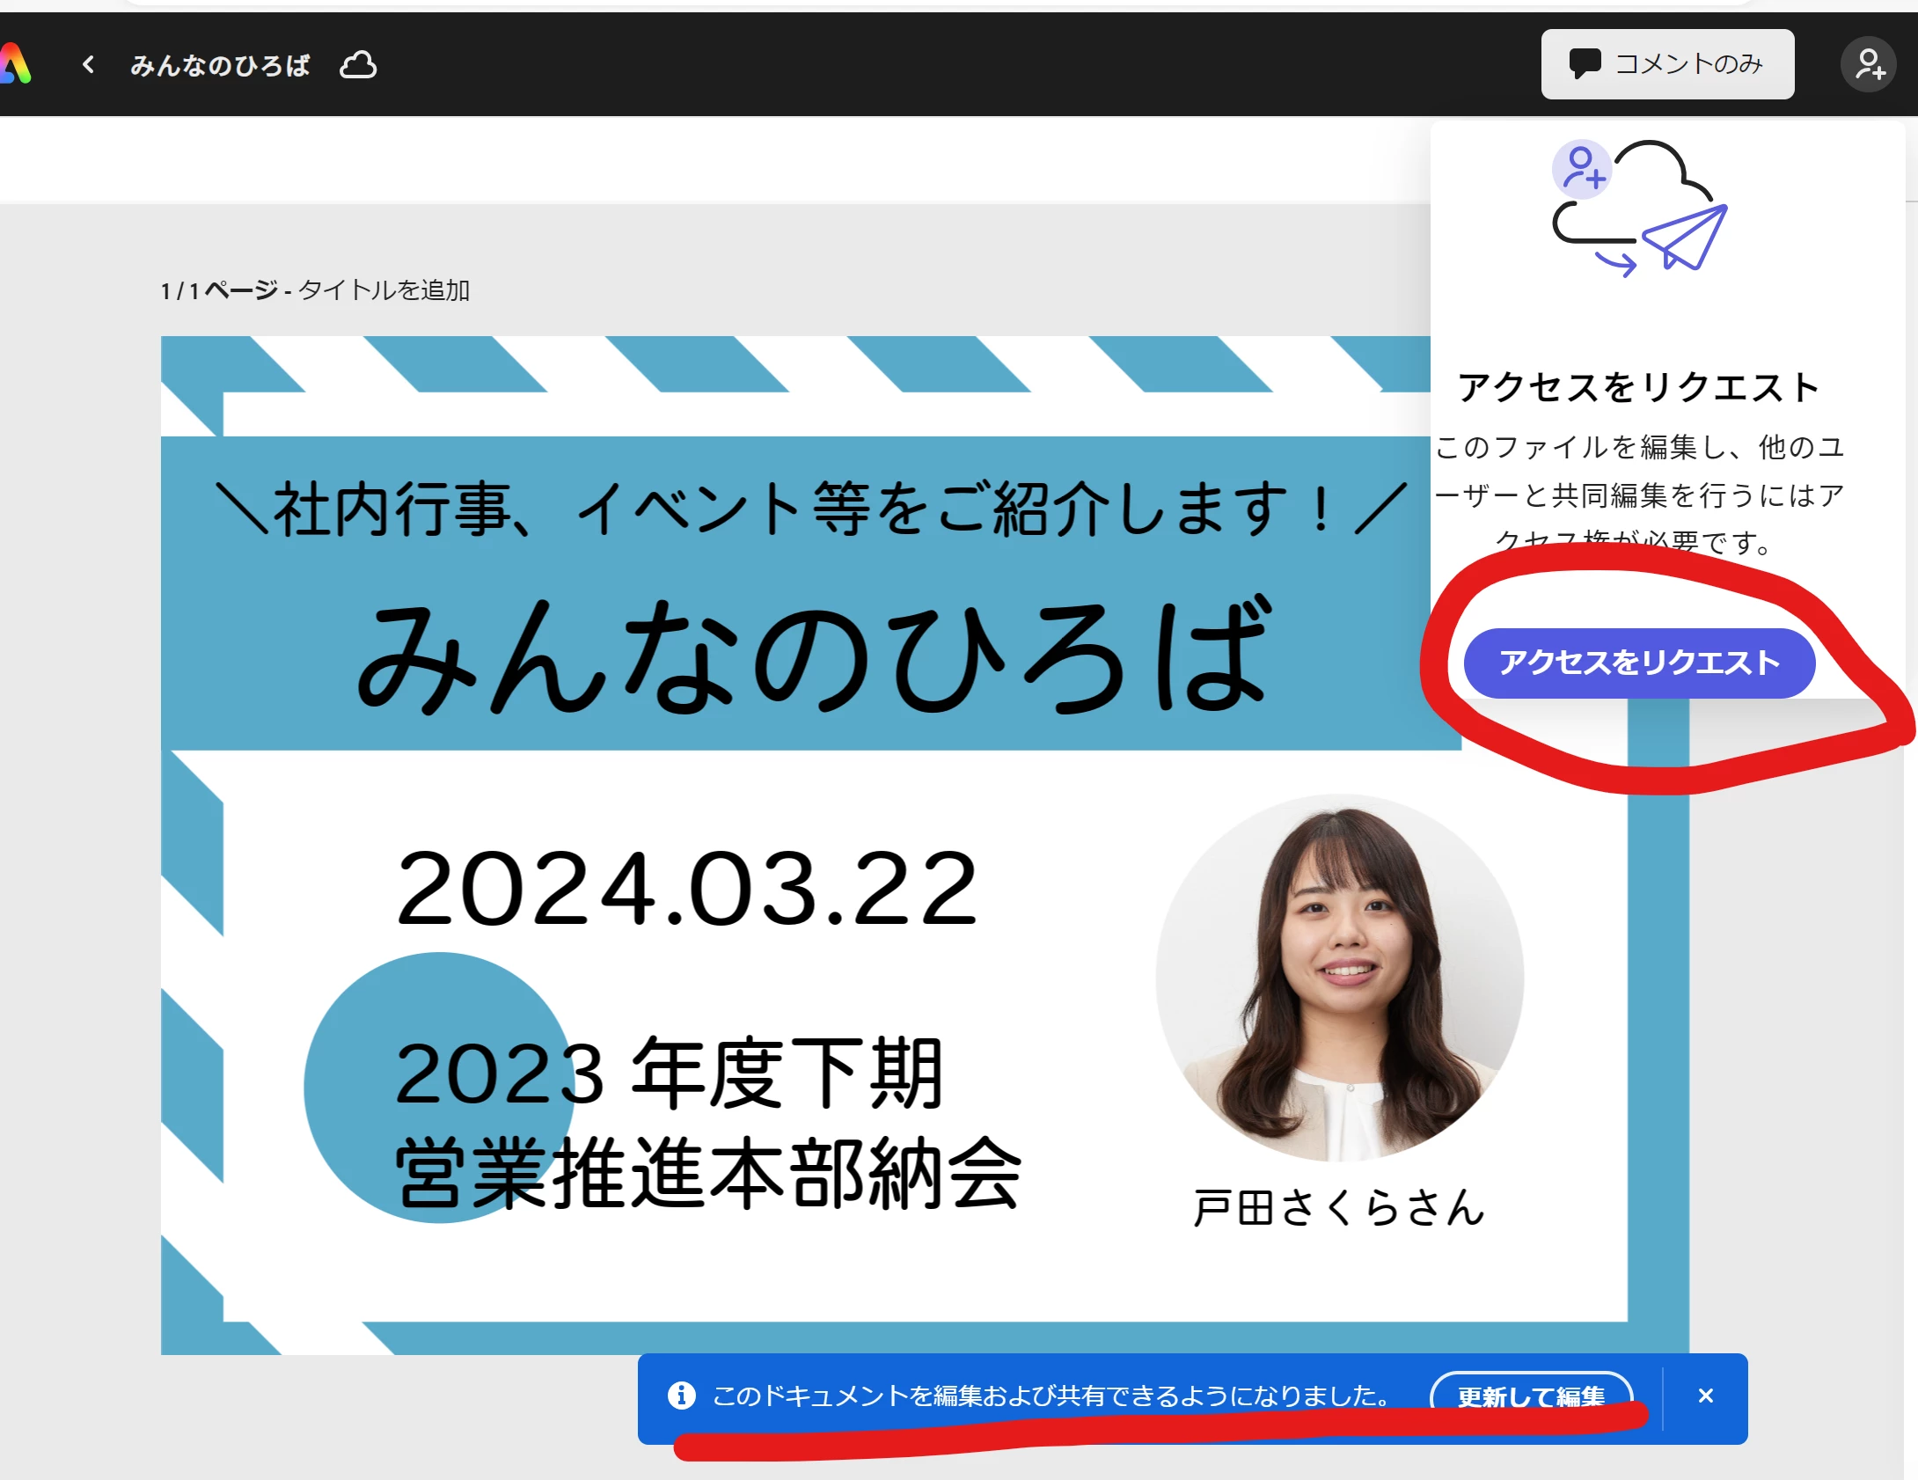Click the タイトルを追加 page title field

tap(384, 290)
